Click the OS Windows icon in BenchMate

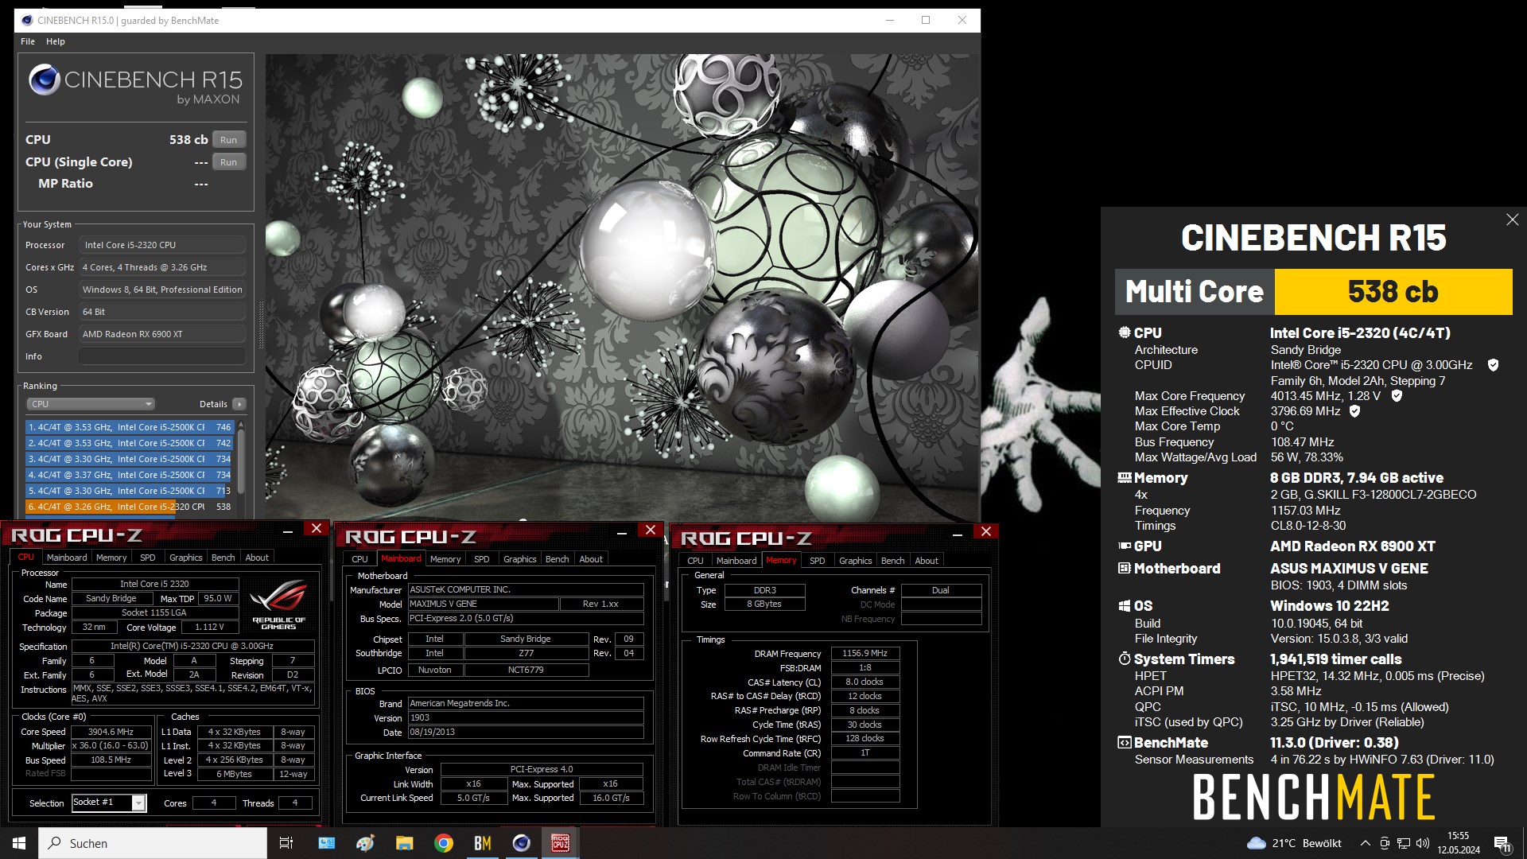pyautogui.click(x=1125, y=606)
